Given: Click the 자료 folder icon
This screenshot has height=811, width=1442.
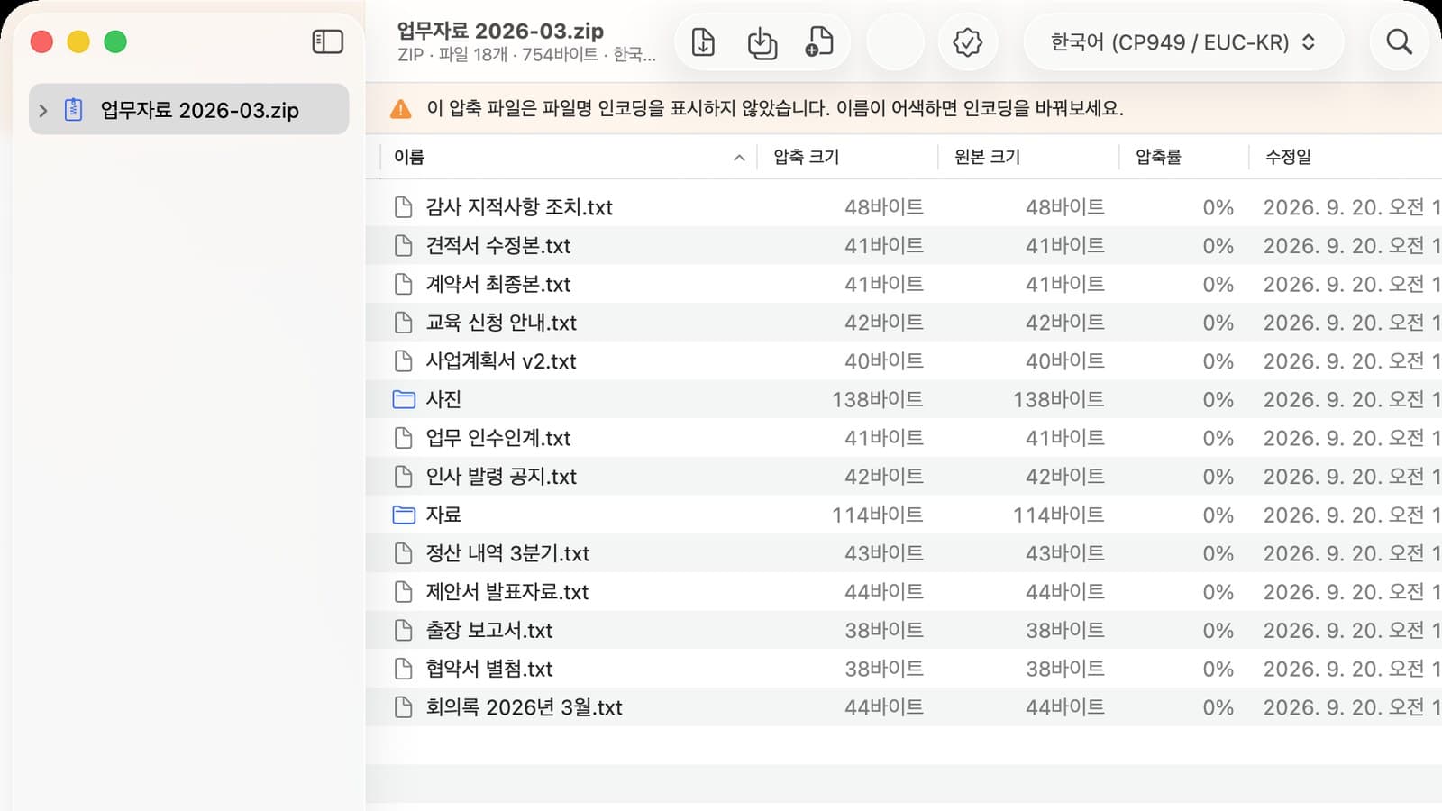Looking at the screenshot, I should [404, 515].
